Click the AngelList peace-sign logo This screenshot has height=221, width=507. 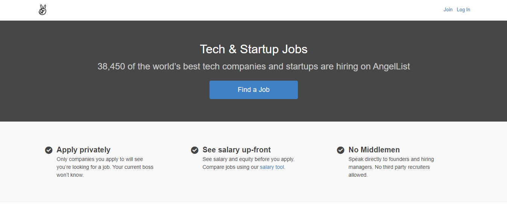pos(43,10)
